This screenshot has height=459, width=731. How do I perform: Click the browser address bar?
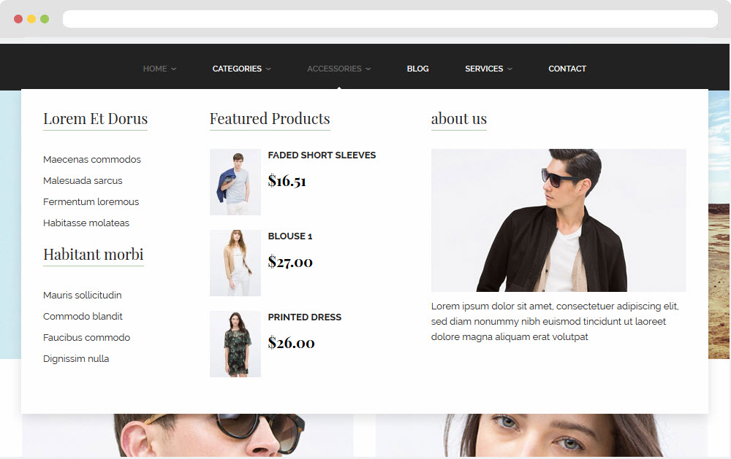[x=390, y=19]
